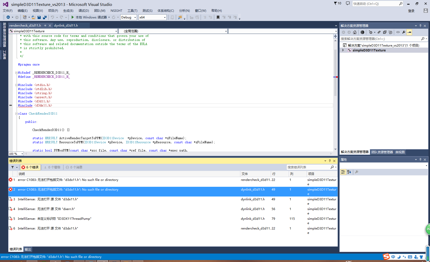The image size is (430, 262).
Task: Toggle auto-hide pin on the Solution Explorer panel
Action: coord(420,26)
